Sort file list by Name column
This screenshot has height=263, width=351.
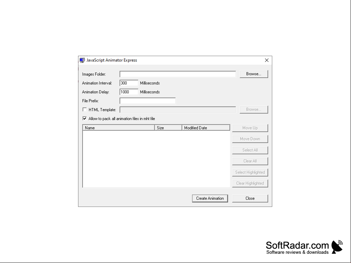(x=118, y=128)
